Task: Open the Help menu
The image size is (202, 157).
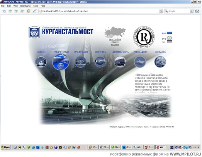Action: coord(43,6)
